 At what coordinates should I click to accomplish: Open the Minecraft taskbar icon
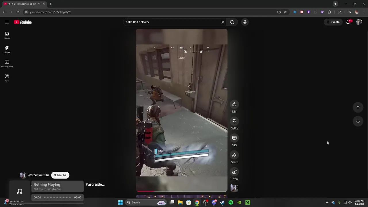point(248,202)
